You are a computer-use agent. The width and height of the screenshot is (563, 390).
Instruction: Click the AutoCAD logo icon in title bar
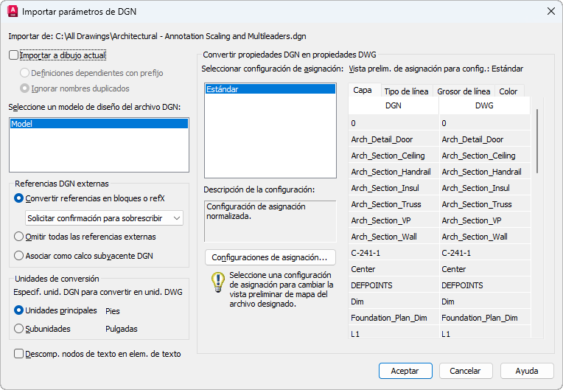pos(13,11)
